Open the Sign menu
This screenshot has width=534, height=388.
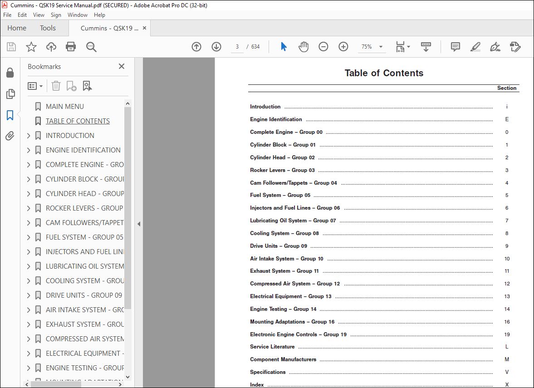coord(56,15)
